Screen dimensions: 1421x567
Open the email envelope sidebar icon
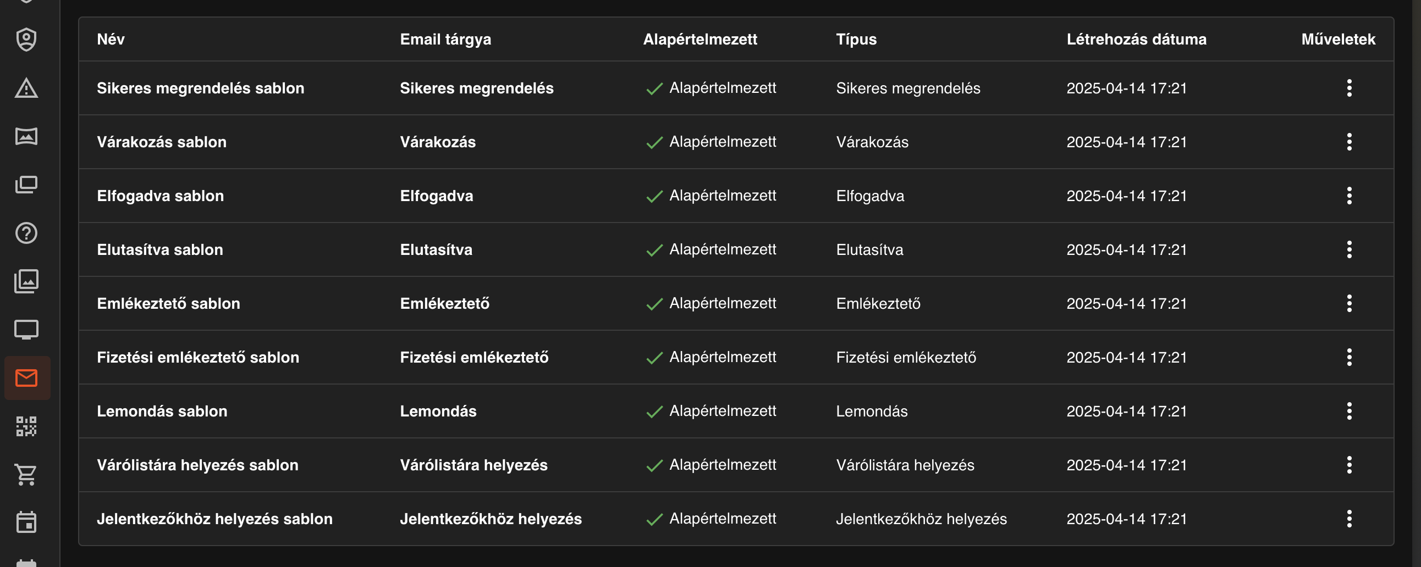(26, 378)
